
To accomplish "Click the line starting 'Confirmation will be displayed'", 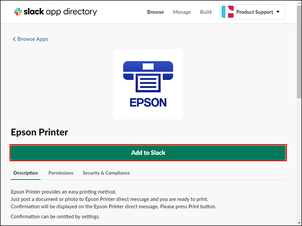I will click(113, 206).
